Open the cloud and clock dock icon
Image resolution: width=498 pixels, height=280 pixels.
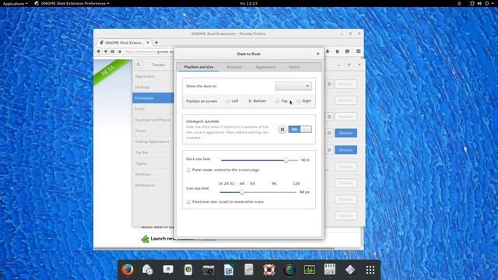[148, 270]
